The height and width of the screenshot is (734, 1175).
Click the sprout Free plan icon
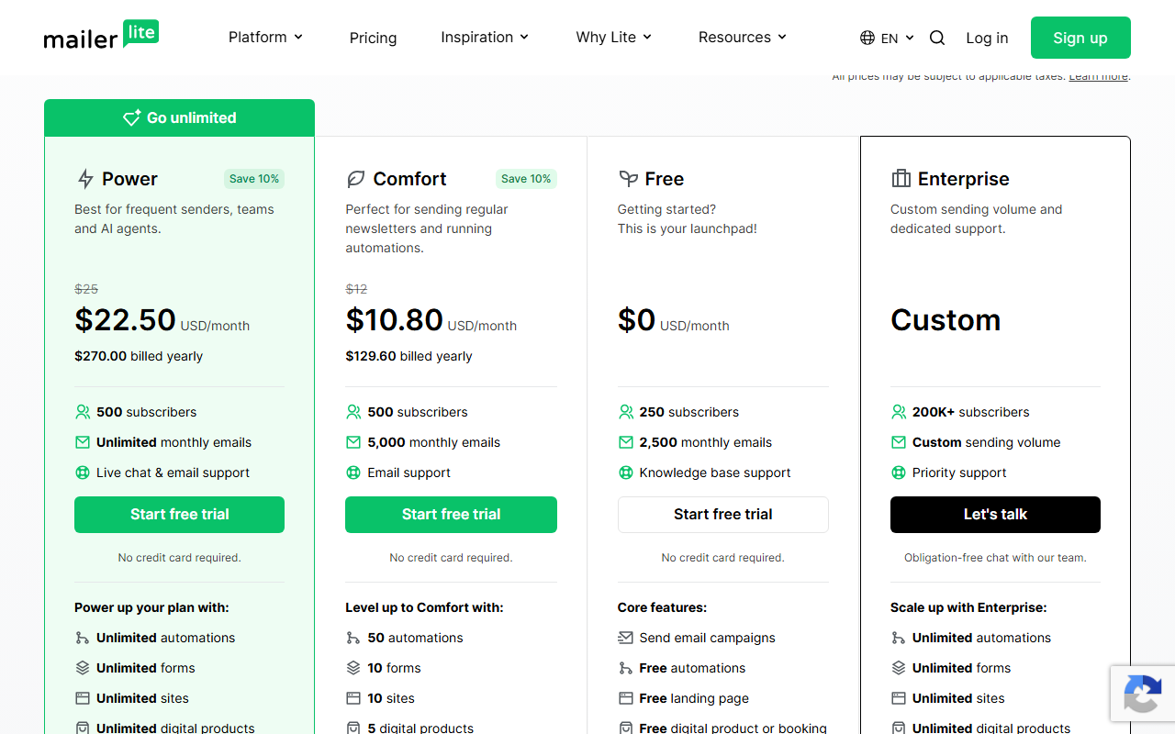[x=628, y=179]
